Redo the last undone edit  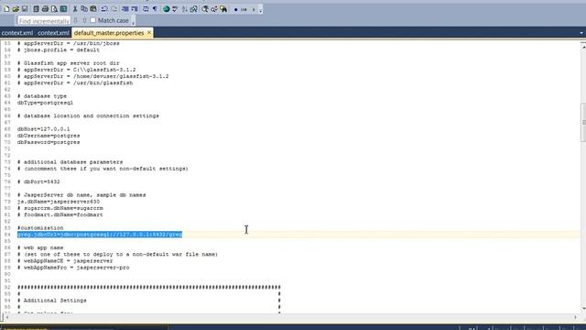(114, 8)
